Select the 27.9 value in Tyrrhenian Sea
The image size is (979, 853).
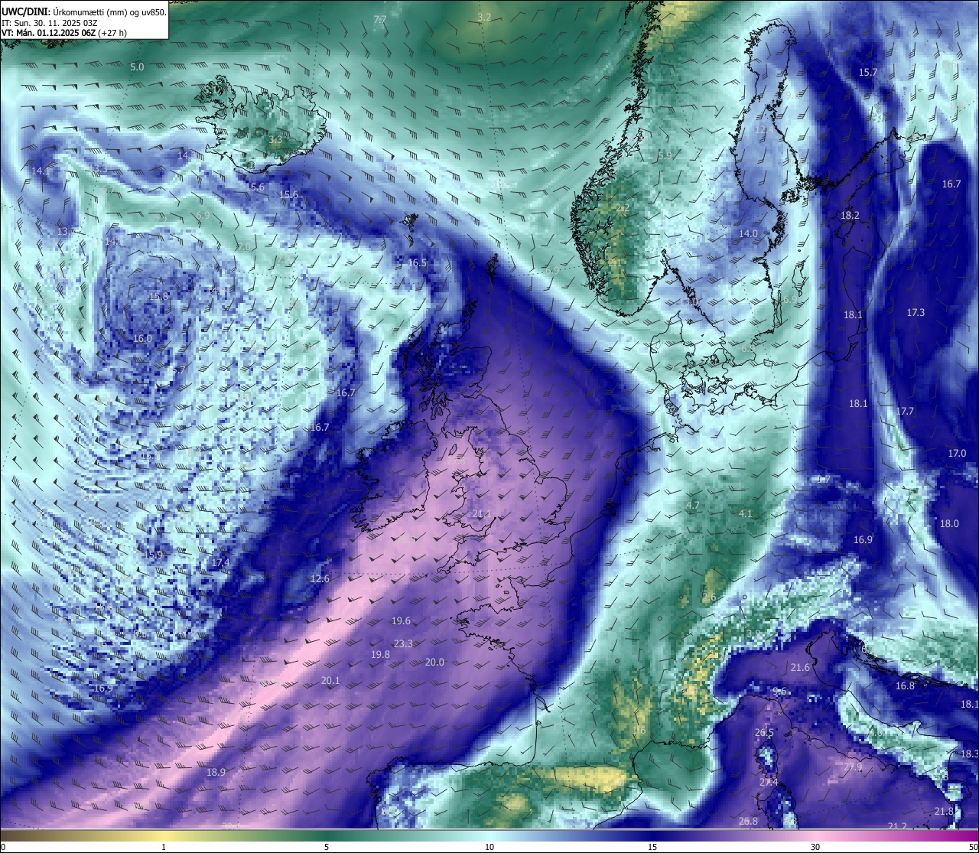(x=853, y=767)
